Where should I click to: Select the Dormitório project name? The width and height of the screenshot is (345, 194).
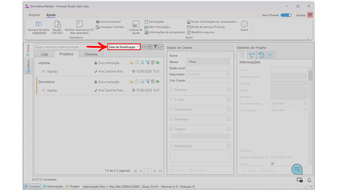pos(47,82)
